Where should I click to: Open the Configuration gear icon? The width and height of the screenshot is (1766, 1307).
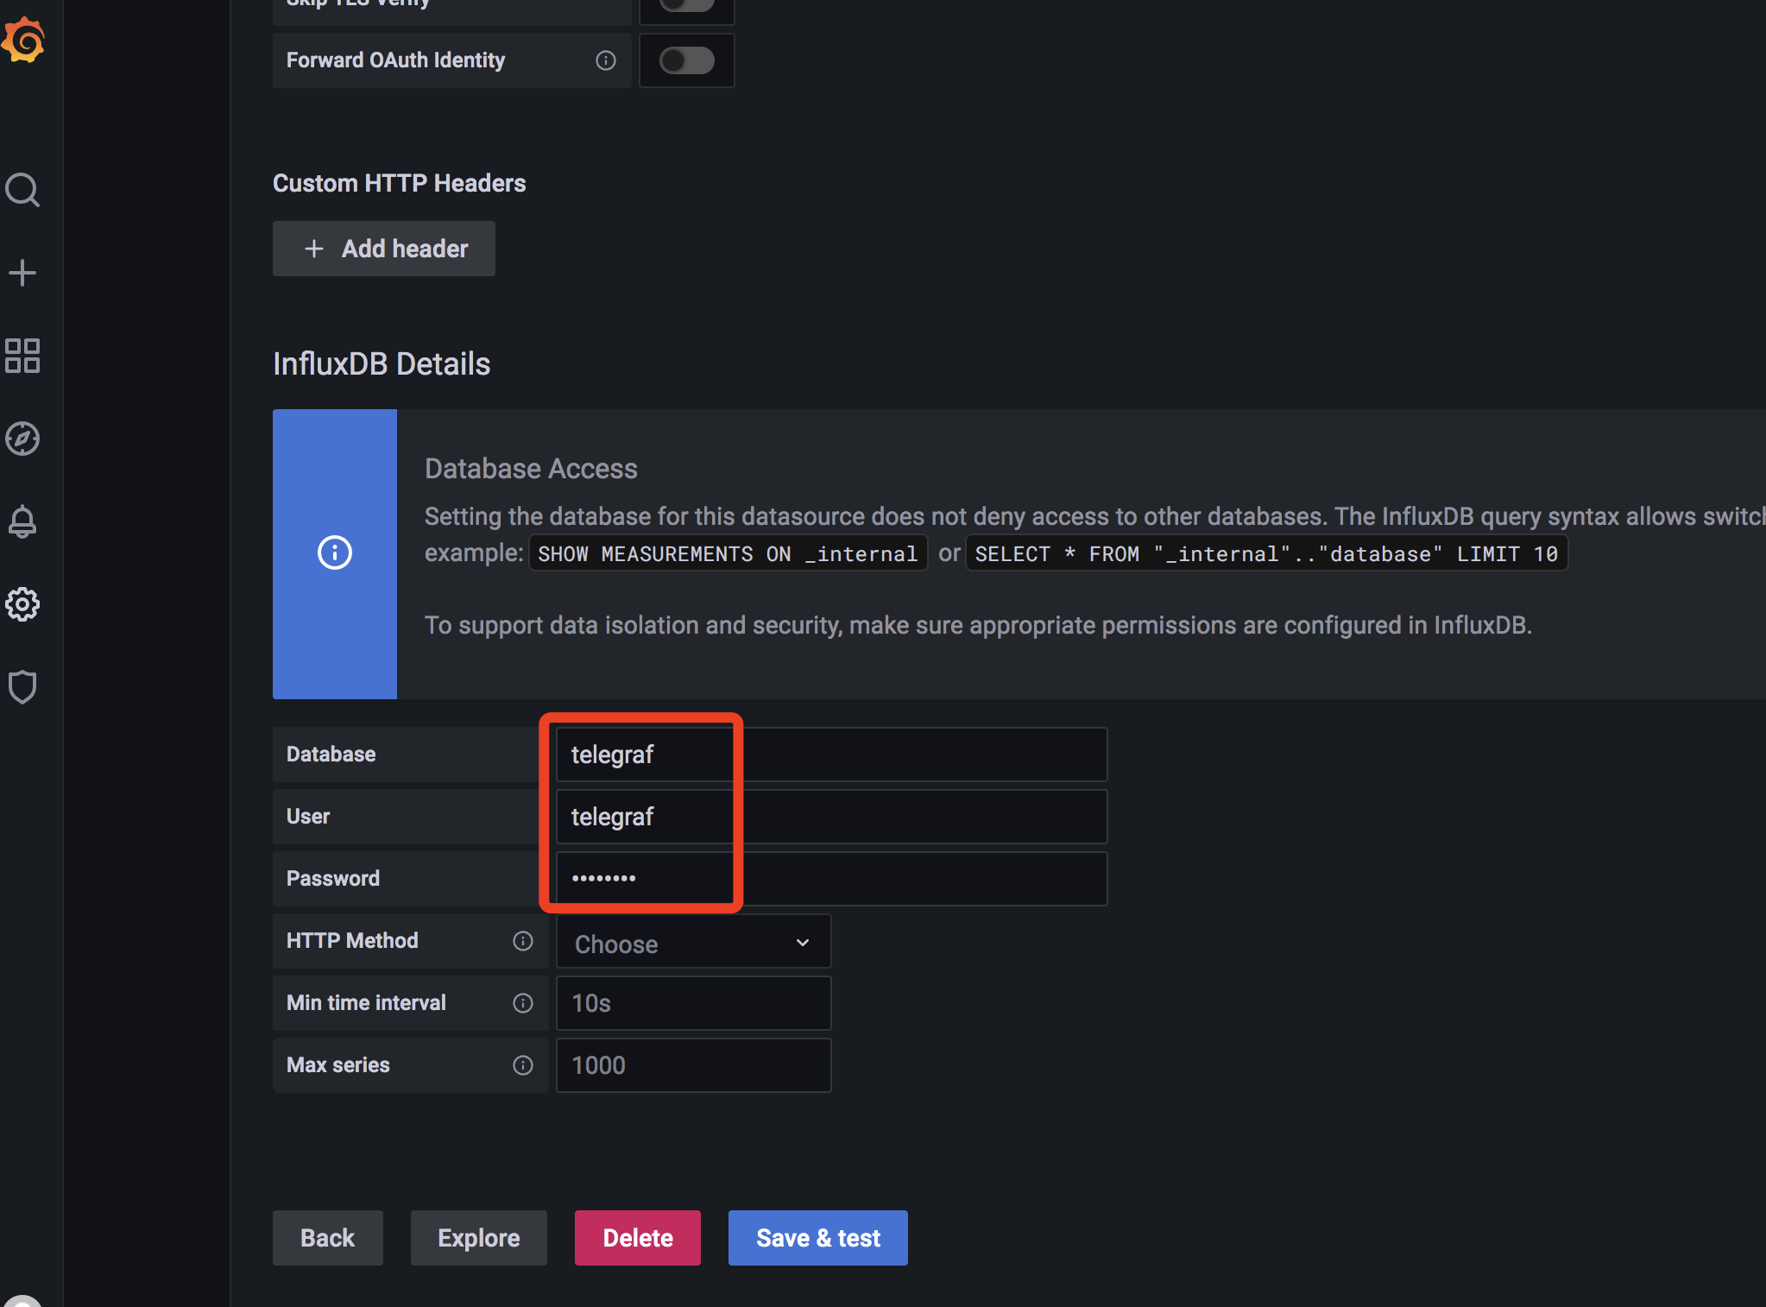coord(22,604)
